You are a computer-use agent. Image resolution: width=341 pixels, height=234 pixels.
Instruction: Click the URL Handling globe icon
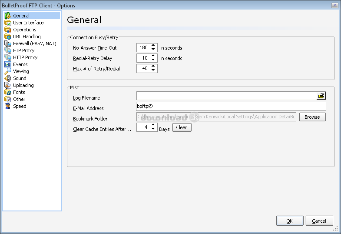point(8,37)
